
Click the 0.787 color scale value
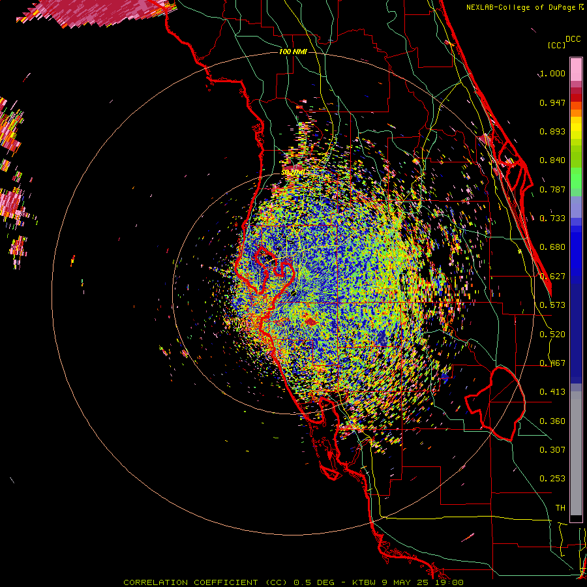point(552,189)
